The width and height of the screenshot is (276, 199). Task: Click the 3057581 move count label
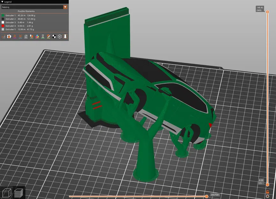(x=215, y=195)
